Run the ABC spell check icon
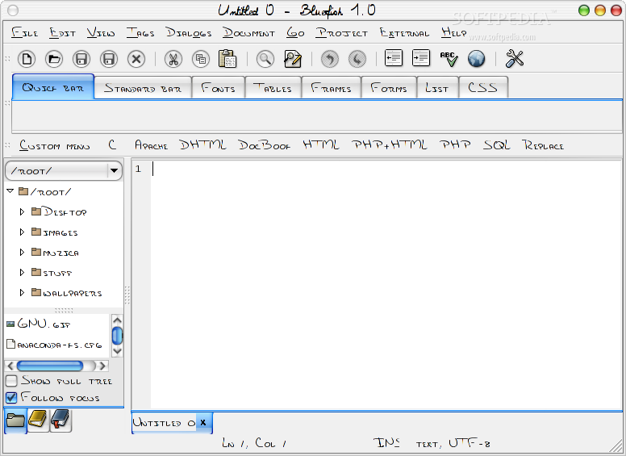This screenshot has height=456, width=626. pos(449,58)
